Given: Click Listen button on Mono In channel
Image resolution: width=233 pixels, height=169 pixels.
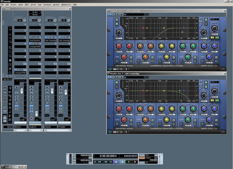Looking at the screenshot, I should (17, 93).
